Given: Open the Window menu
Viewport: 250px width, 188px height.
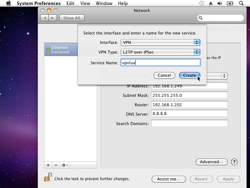Looking at the screenshot, I should pyautogui.click(x=104, y=3).
